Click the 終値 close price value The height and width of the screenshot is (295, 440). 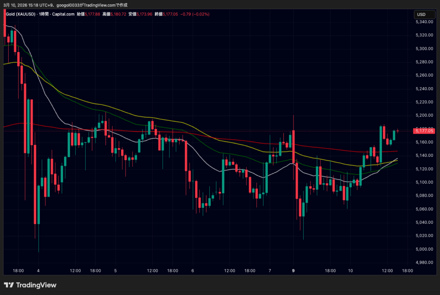pyautogui.click(x=171, y=14)
